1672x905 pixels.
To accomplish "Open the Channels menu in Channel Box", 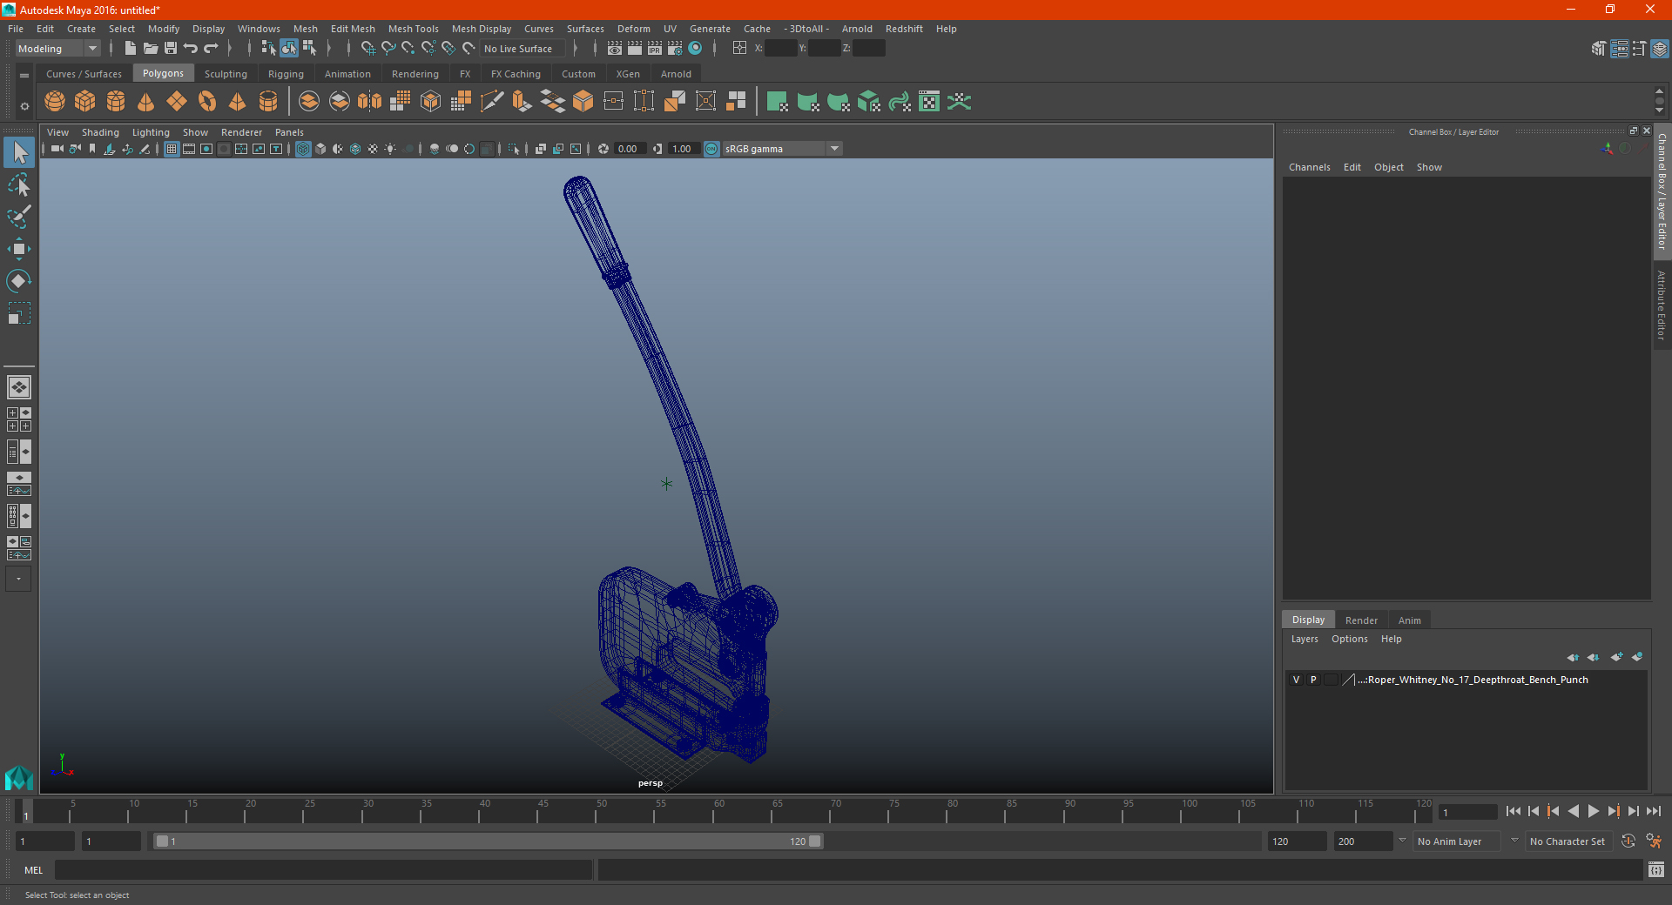I will pos(1310,167).
